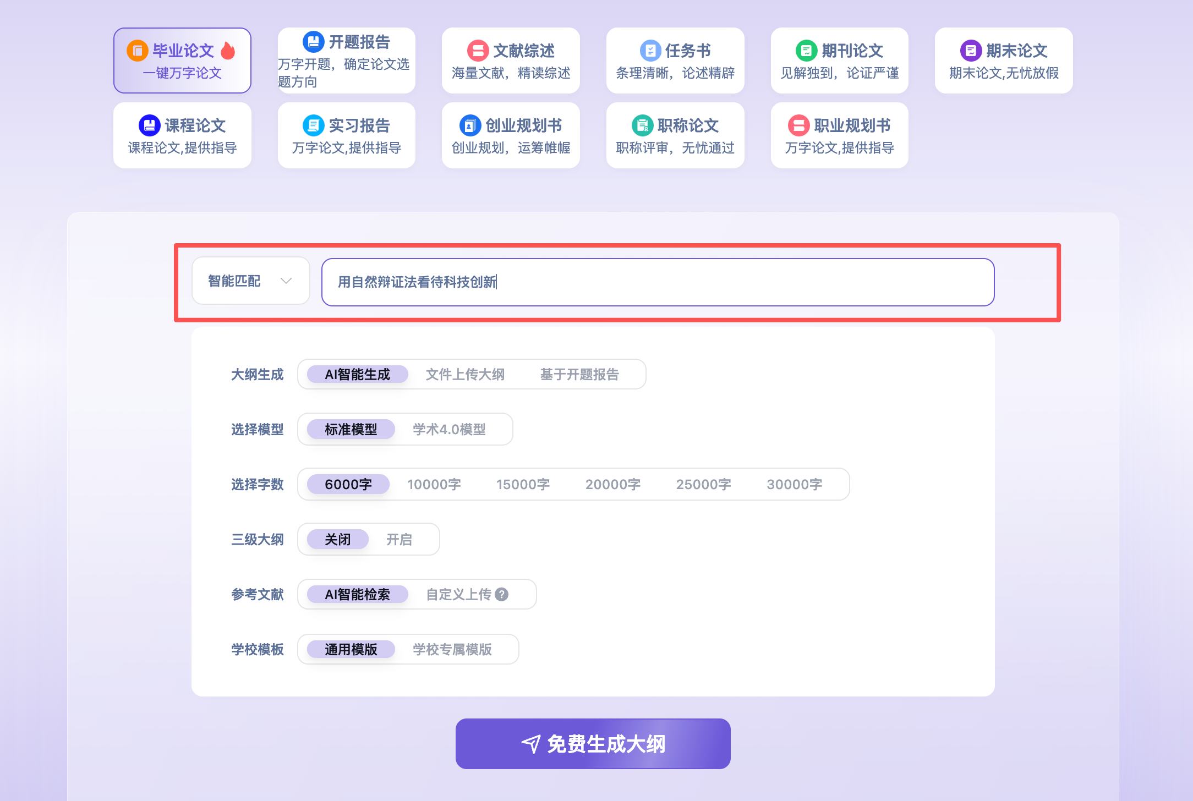Open the 智能匹配 dropdown
This screenshot has width=1193, height=801.
click(250, 281)
